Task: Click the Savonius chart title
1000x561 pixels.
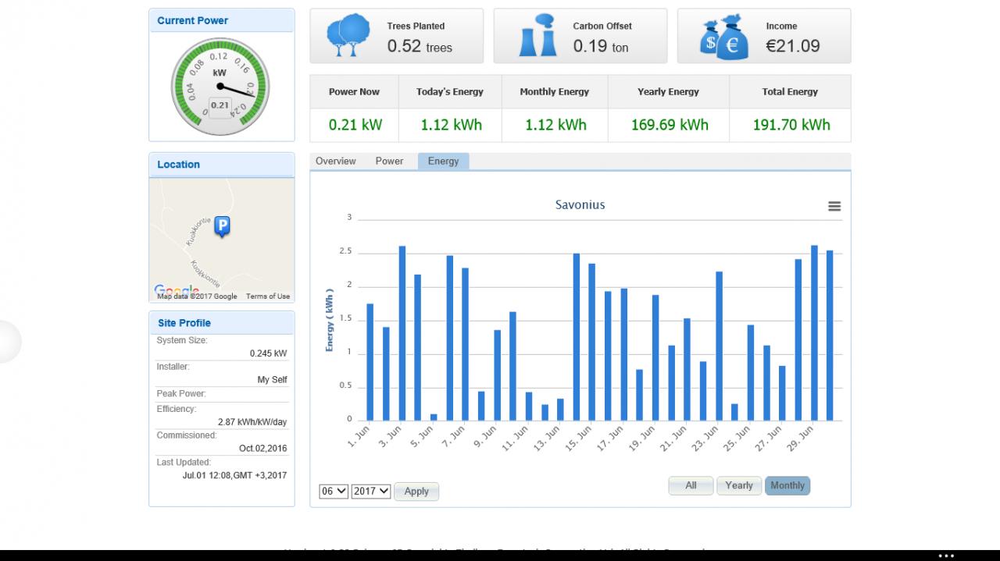Action: (580, 205)
